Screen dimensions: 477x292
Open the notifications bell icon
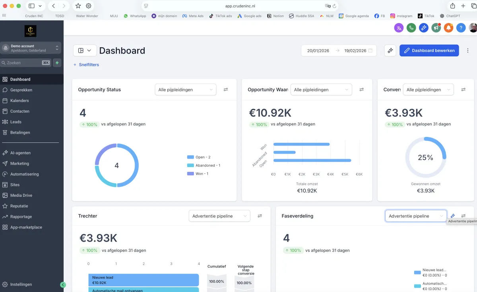tap(448, 28)
